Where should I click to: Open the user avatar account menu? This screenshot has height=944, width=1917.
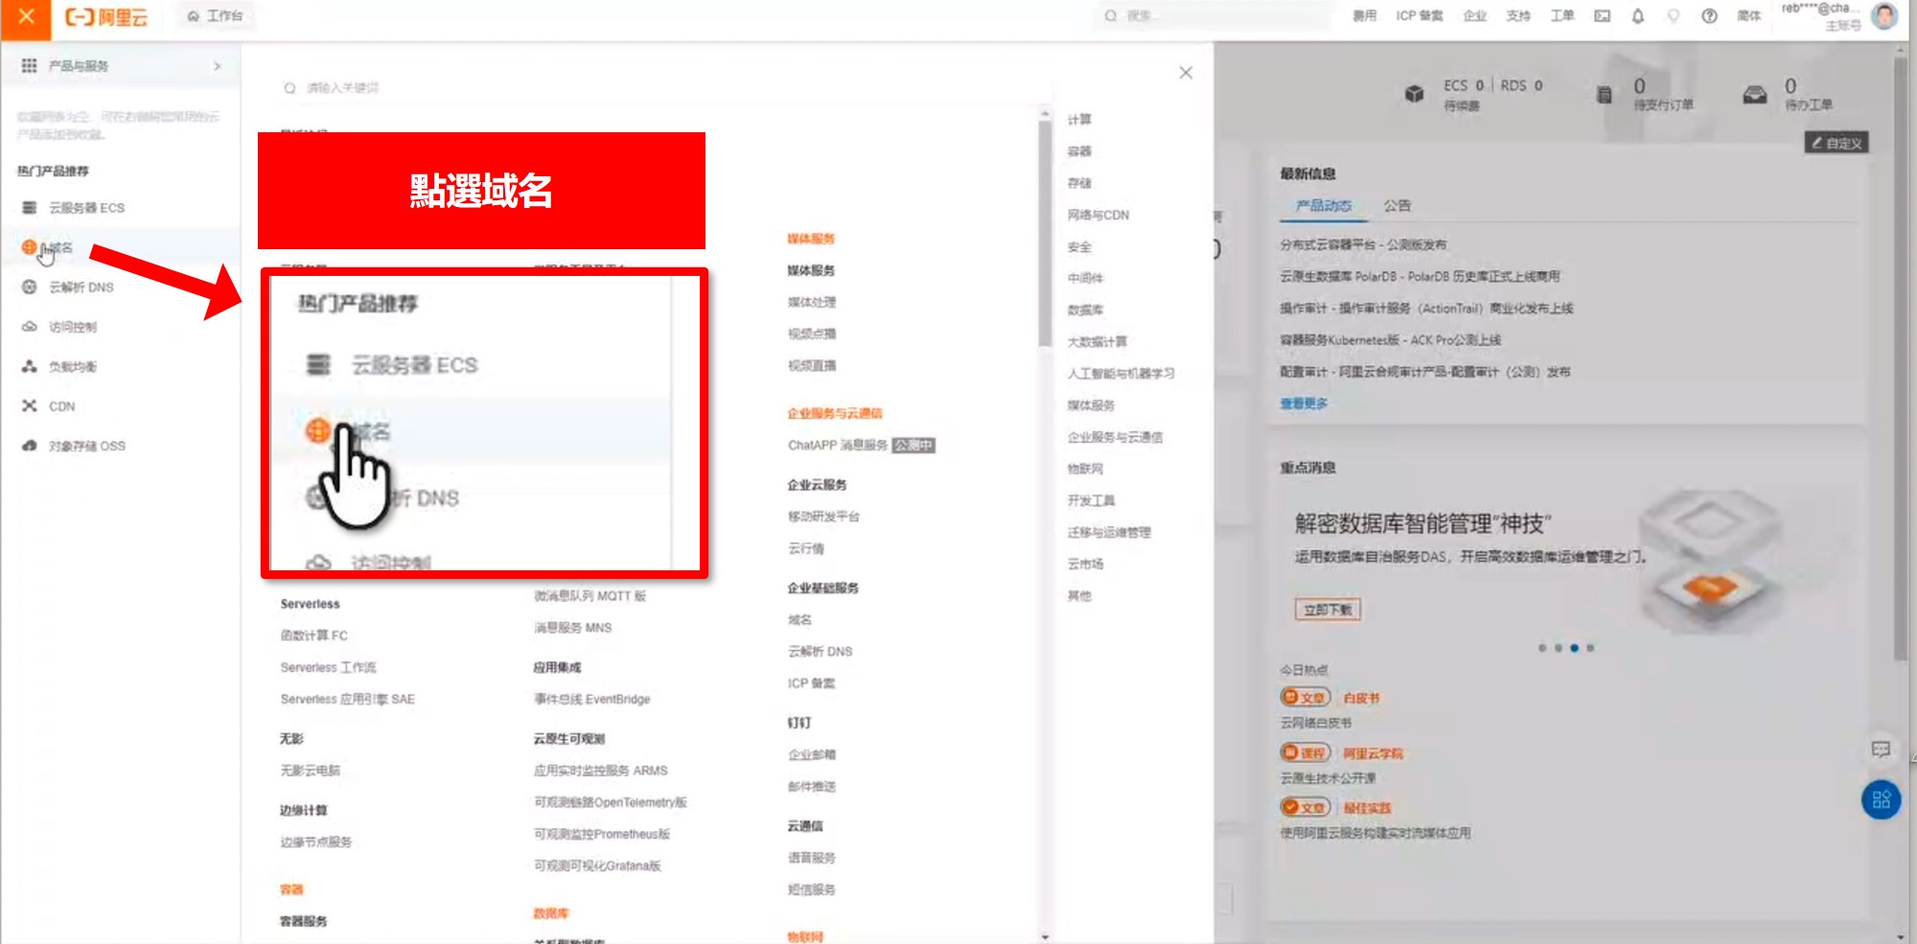tap(1883, 16)
